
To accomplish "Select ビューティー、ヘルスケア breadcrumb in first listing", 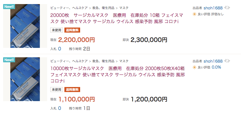I will coord(69,8).
